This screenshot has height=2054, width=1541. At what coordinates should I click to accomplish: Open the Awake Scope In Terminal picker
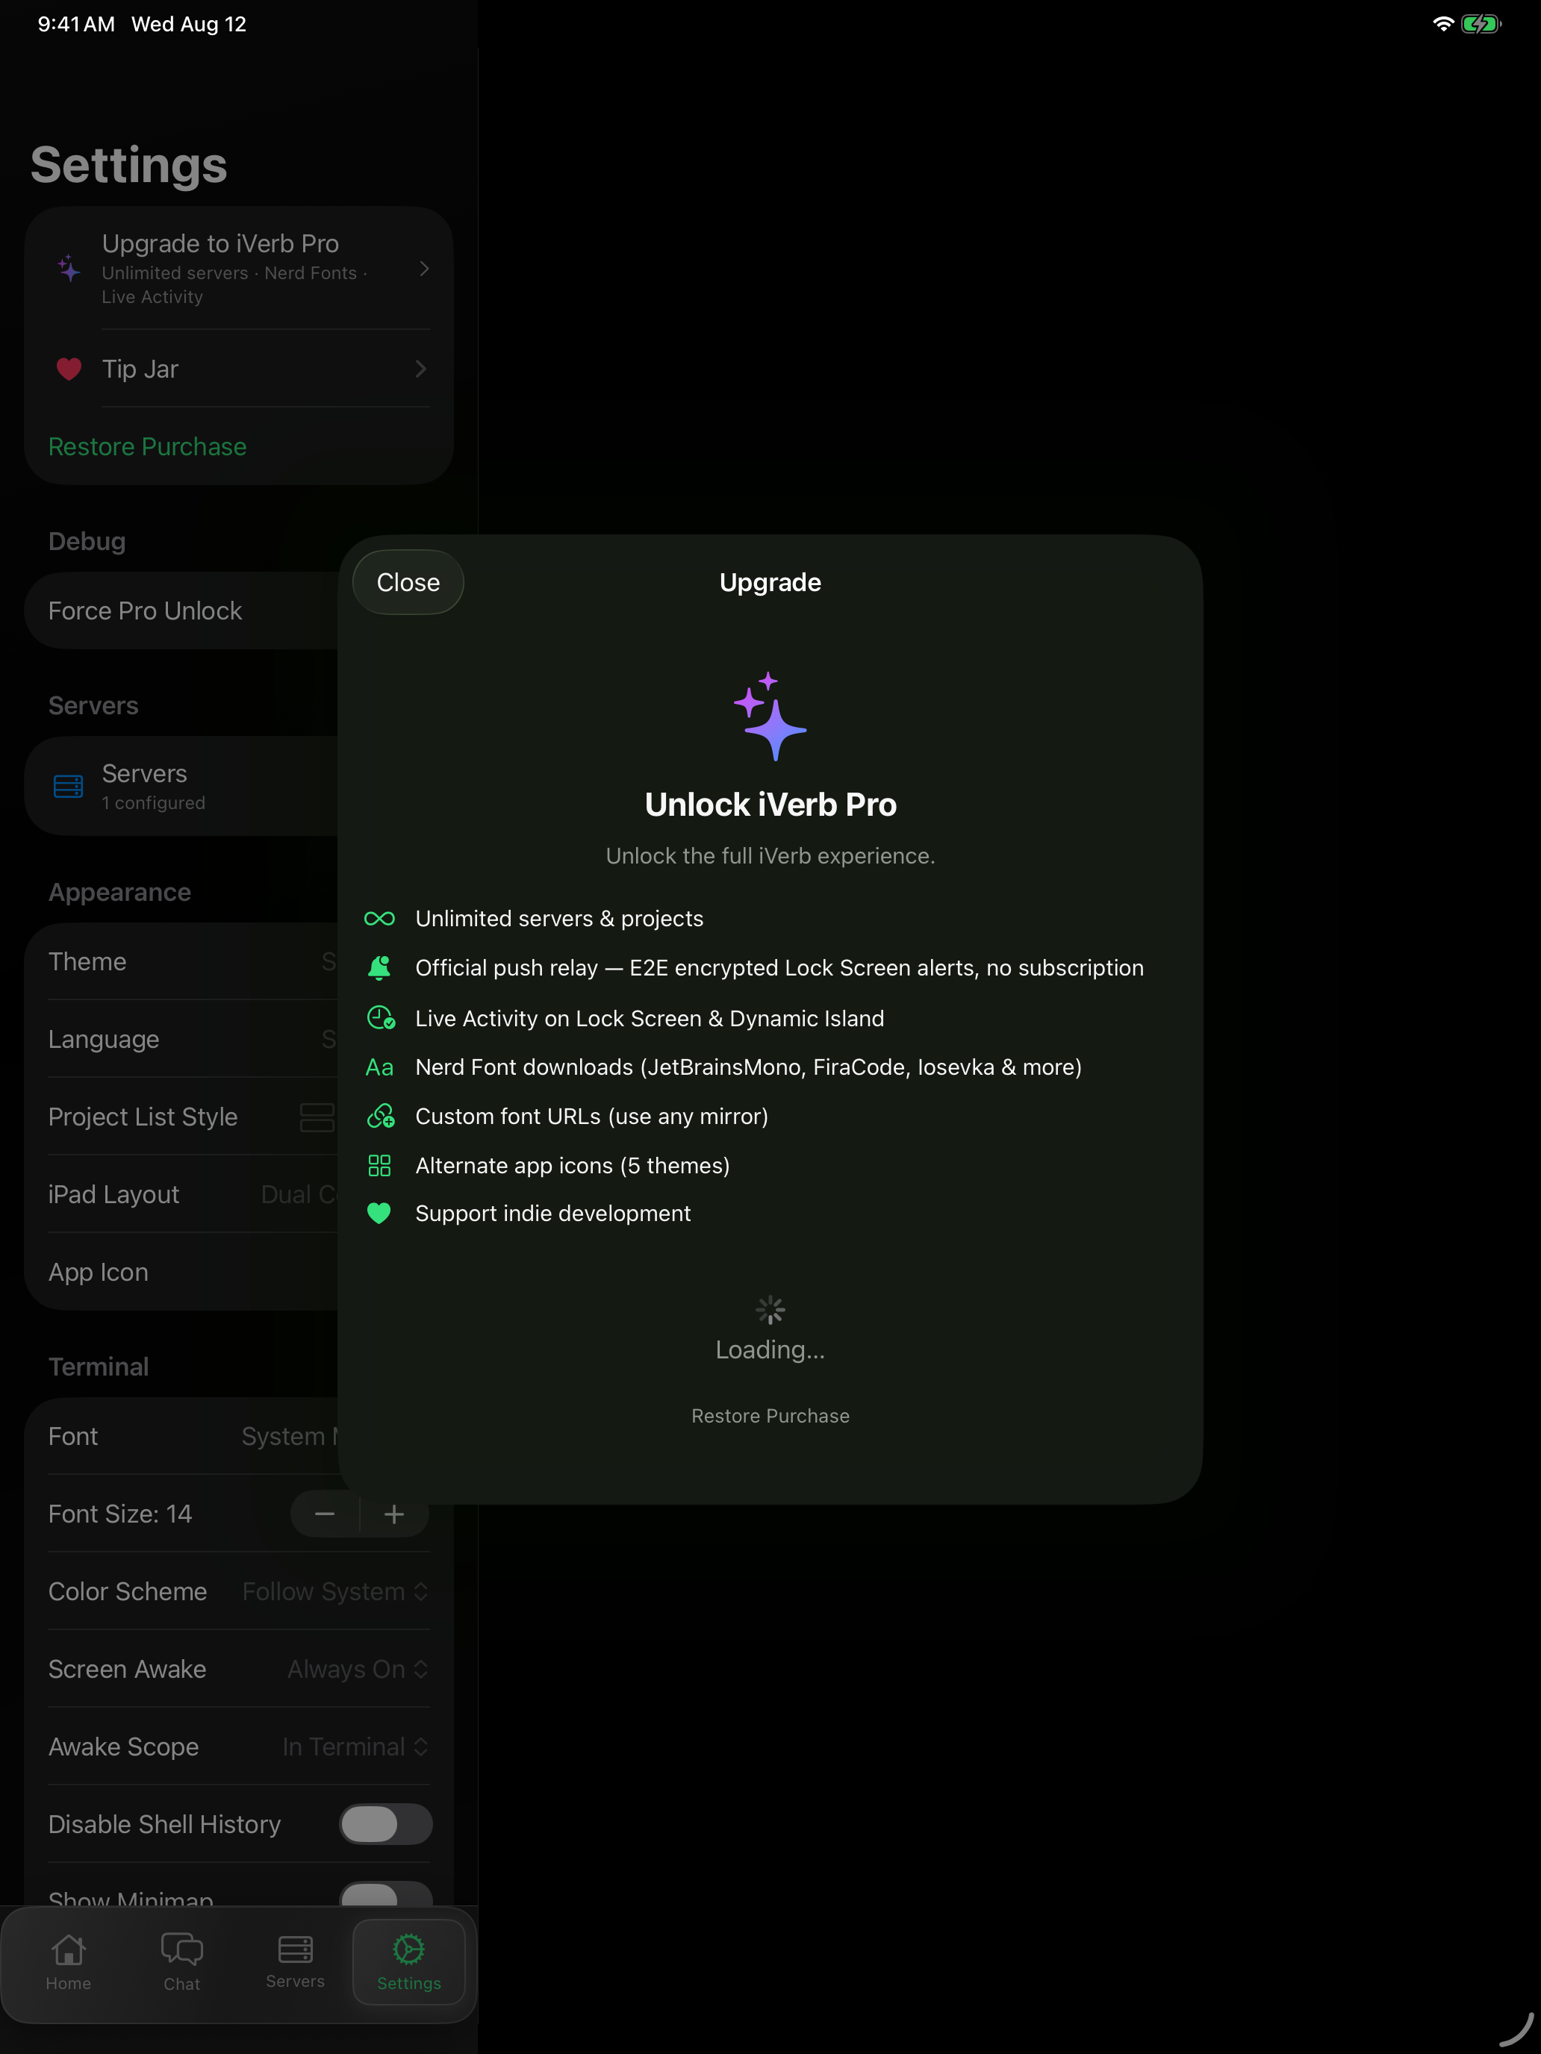pos(355,1746)
